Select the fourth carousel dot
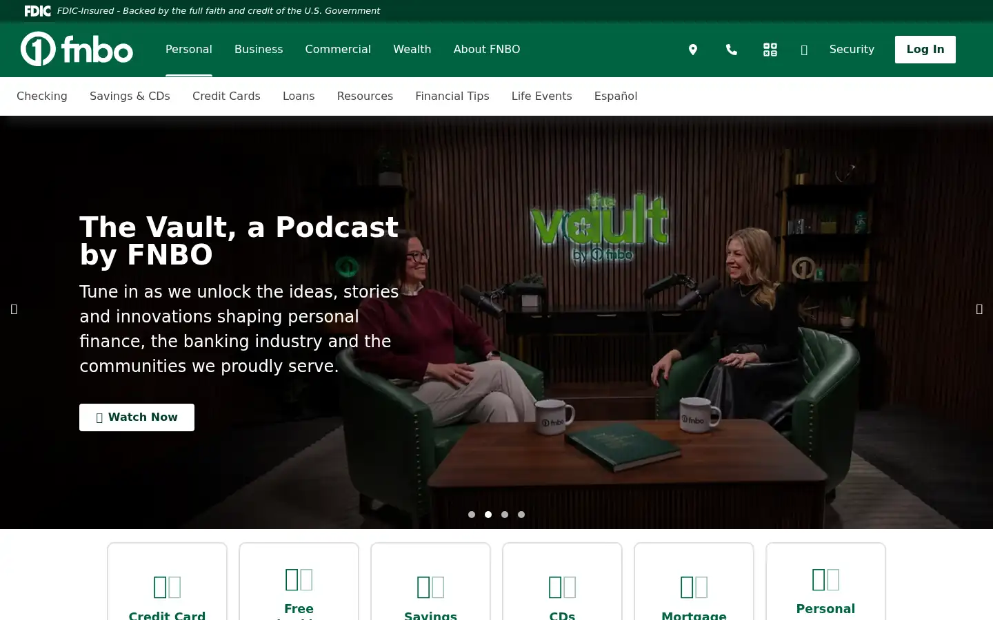The image size is (993, 620). 521,515
